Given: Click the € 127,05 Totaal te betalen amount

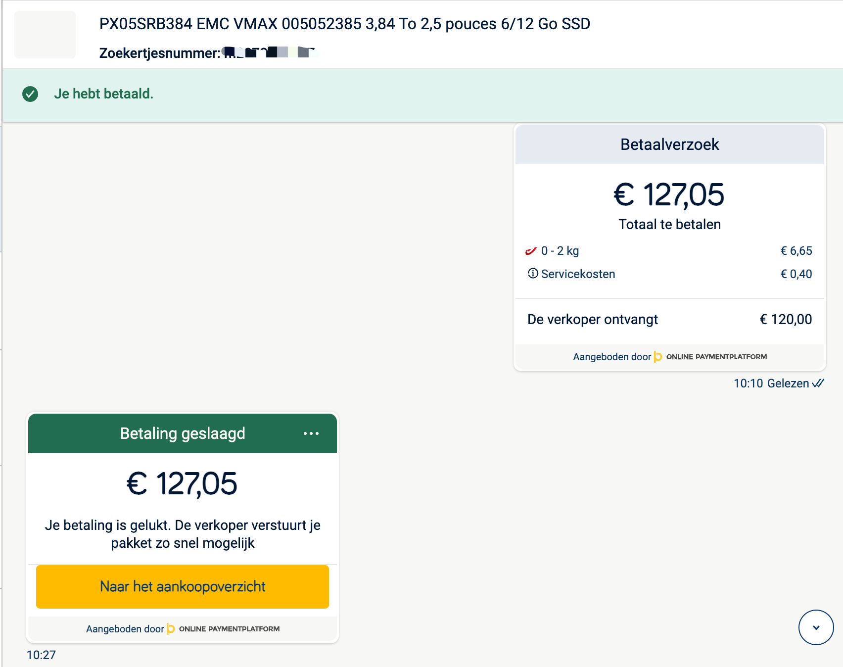Looking at the screenshot, I should point(669,195).
